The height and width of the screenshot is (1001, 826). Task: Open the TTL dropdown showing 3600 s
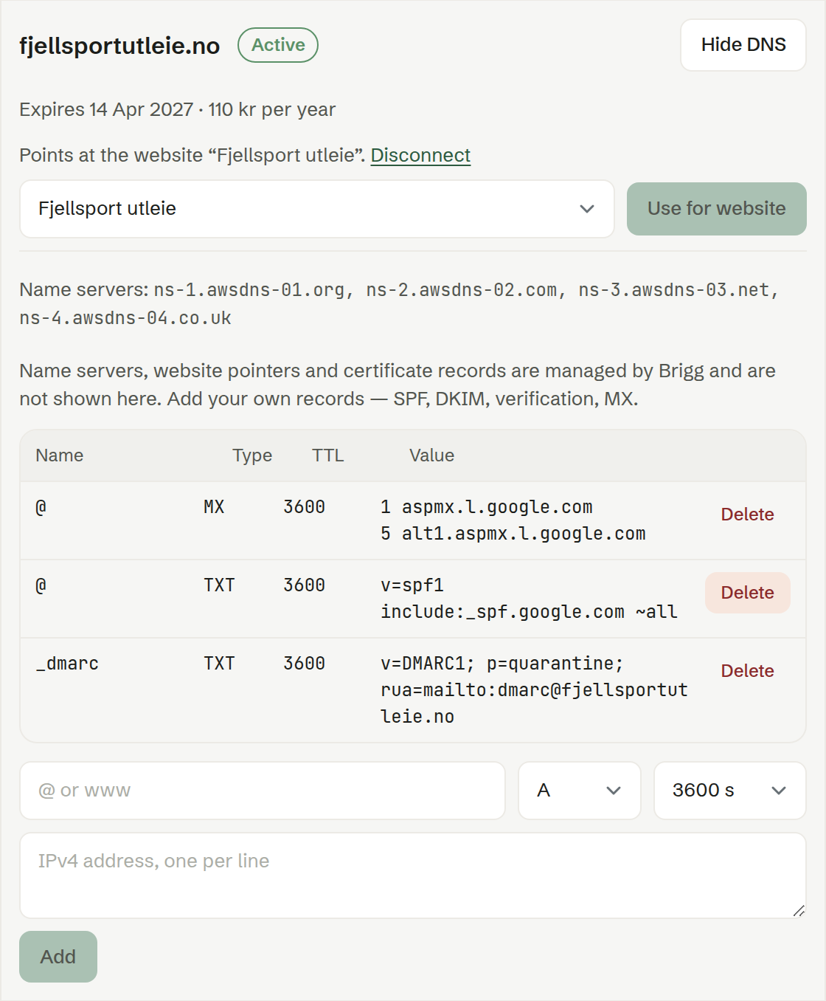730,791
